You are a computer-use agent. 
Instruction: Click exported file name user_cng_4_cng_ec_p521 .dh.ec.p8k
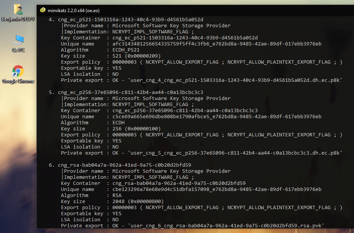pyautogui.click(x=235, y=80)
